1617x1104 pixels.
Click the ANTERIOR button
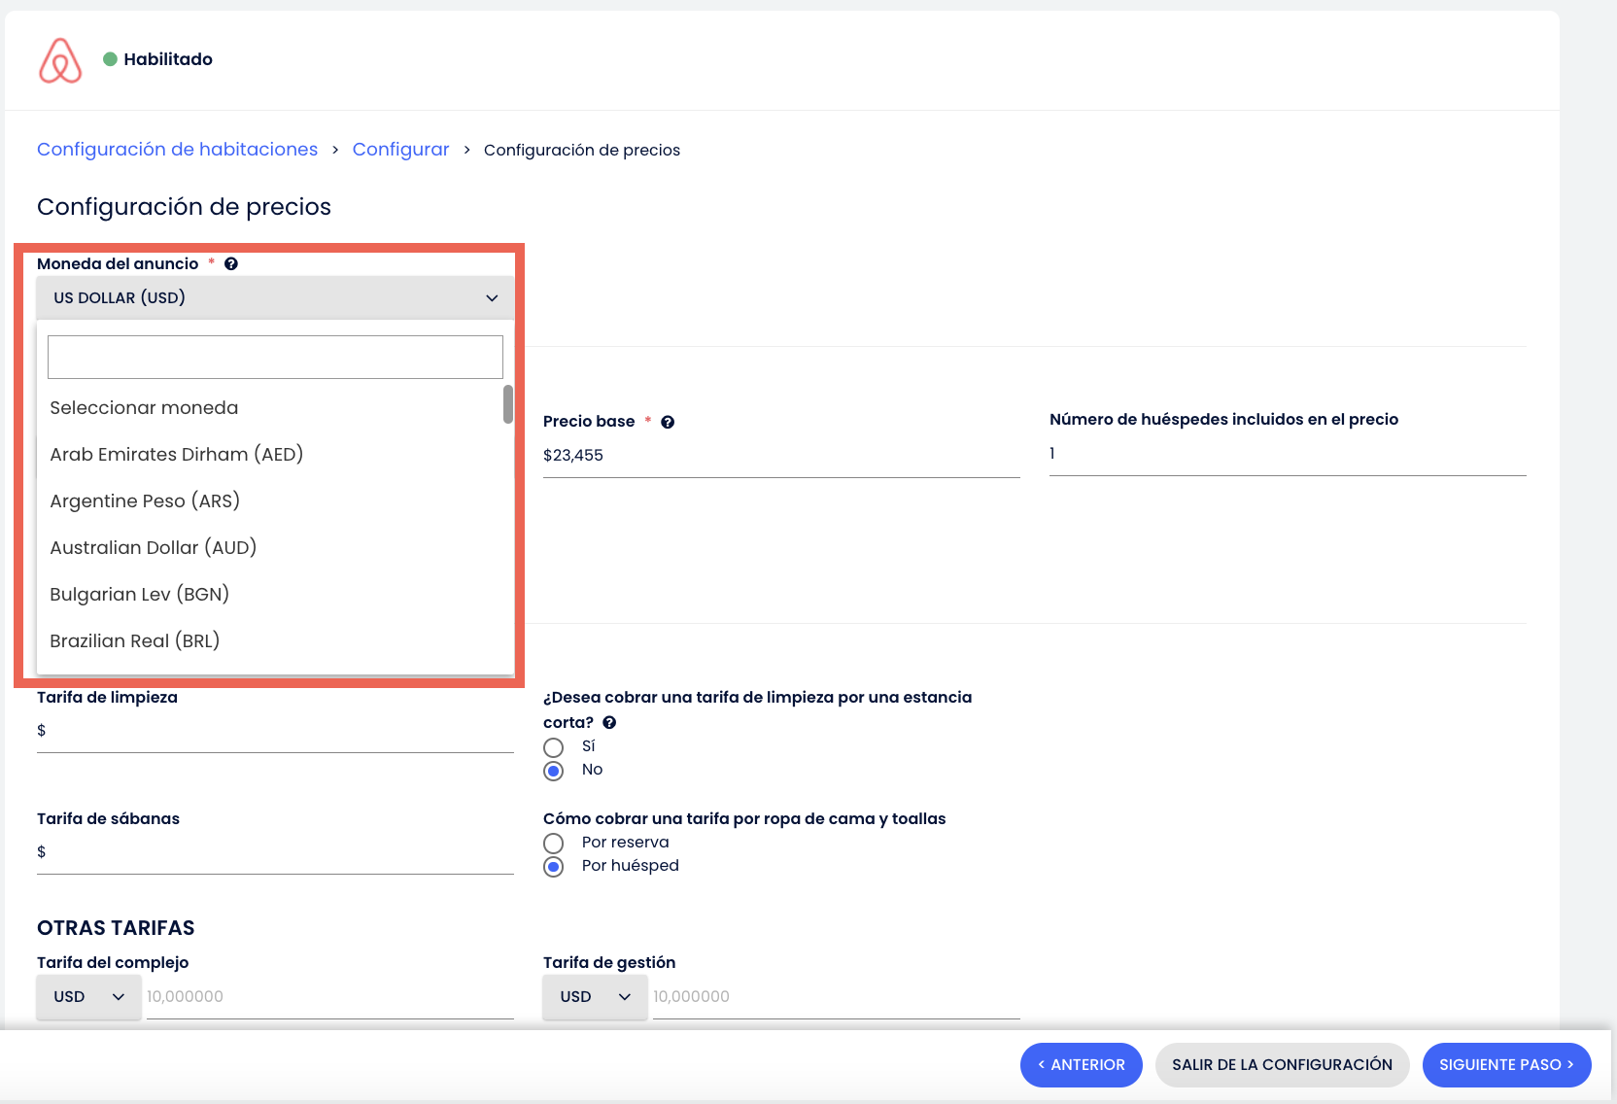coord(1081,1065)
